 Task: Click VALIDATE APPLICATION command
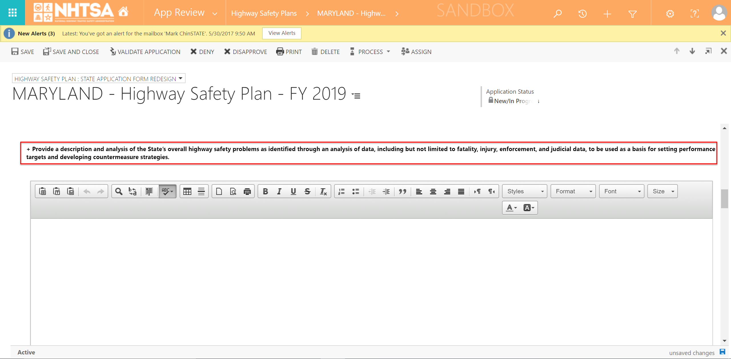145,52
